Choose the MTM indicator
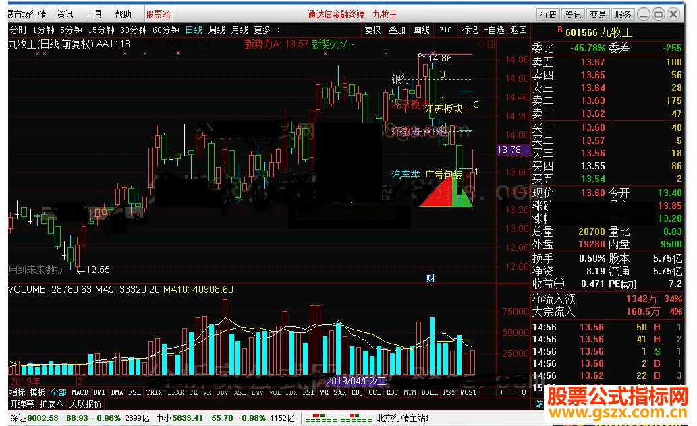This screenshot has width=697, height=426. coord(410,392)
